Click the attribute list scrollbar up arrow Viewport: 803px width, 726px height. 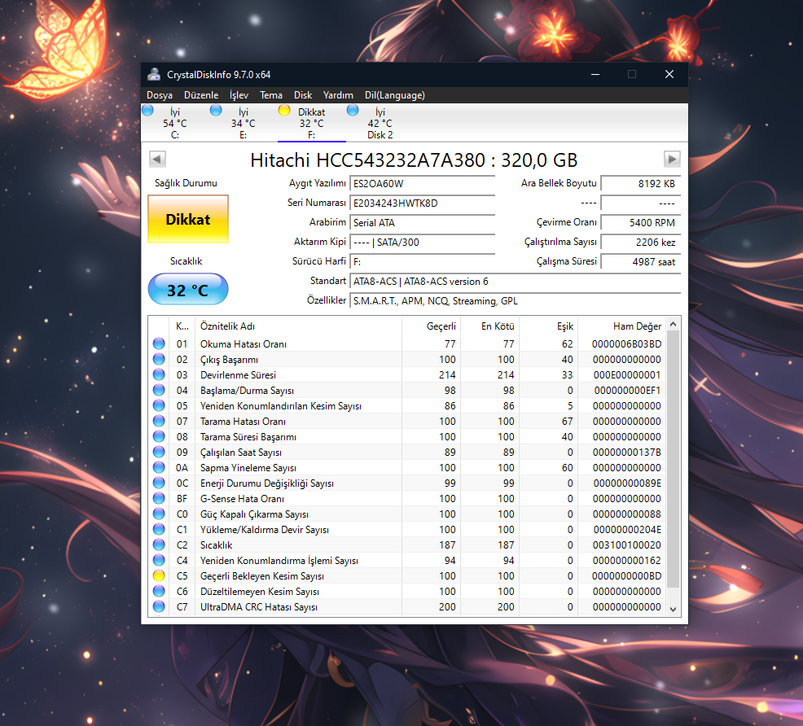[x=674, y=324]
